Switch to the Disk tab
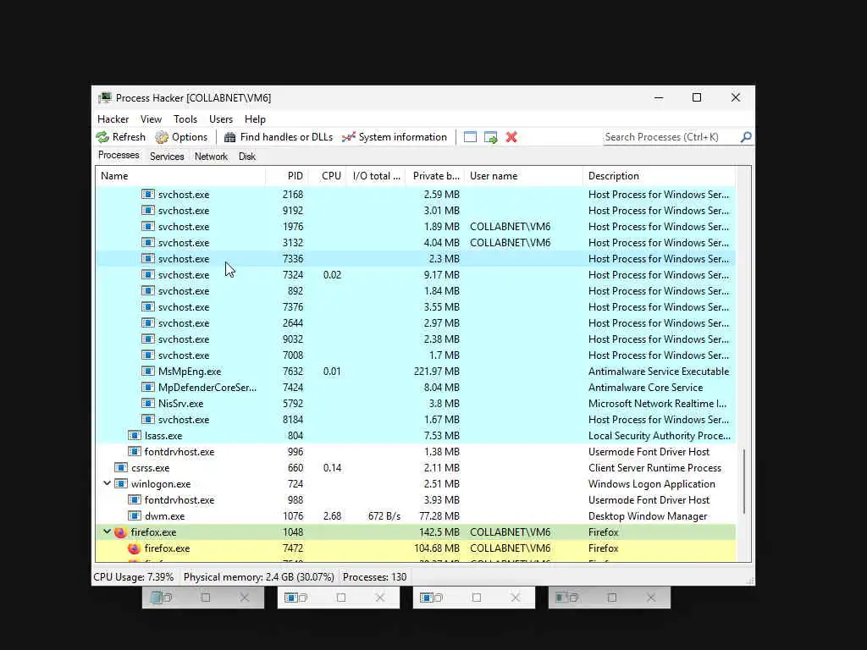Image resolution: width=867 pixels, height=650 pixels. 247,157
